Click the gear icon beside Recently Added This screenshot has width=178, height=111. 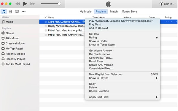(3, 54)
